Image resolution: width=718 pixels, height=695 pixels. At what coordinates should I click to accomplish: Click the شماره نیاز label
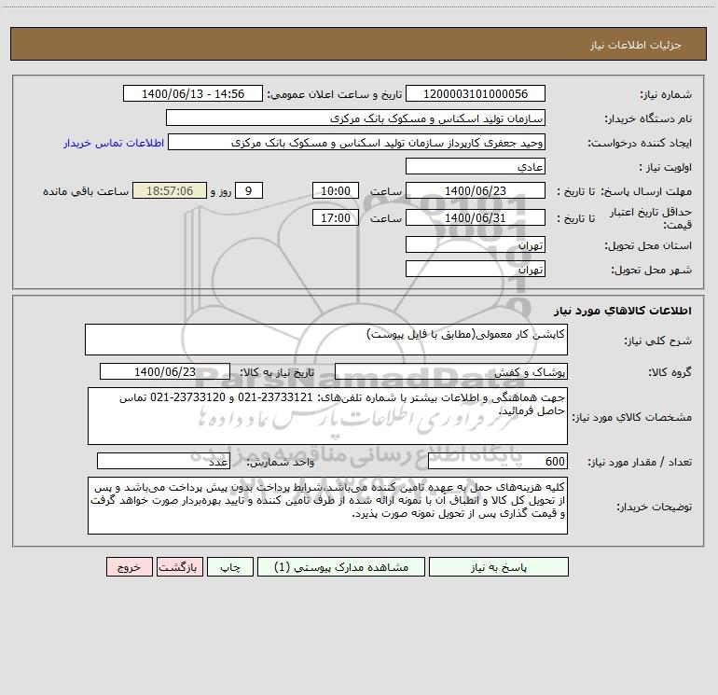coord(666,95)
